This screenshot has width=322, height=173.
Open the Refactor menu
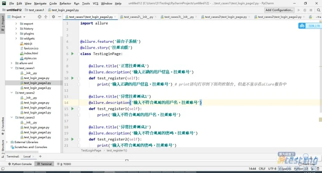click(65, 4)
